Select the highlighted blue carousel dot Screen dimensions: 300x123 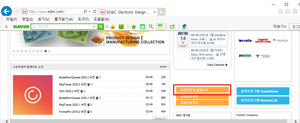click(46, 51)
